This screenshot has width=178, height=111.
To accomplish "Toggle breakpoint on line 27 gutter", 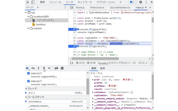I will pyautogui.click(x=72, y=46).
